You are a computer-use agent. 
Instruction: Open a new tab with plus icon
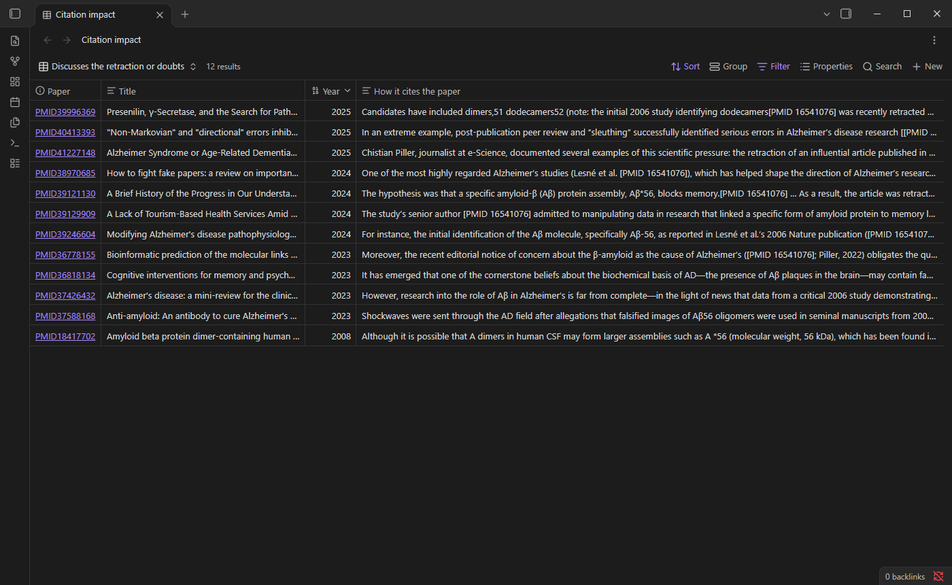pyautogui.click(x=185, y=14)
